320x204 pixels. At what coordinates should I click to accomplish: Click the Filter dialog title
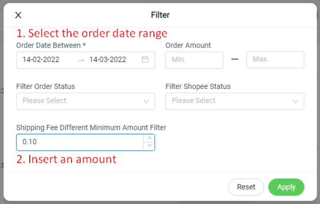[160, 15]
